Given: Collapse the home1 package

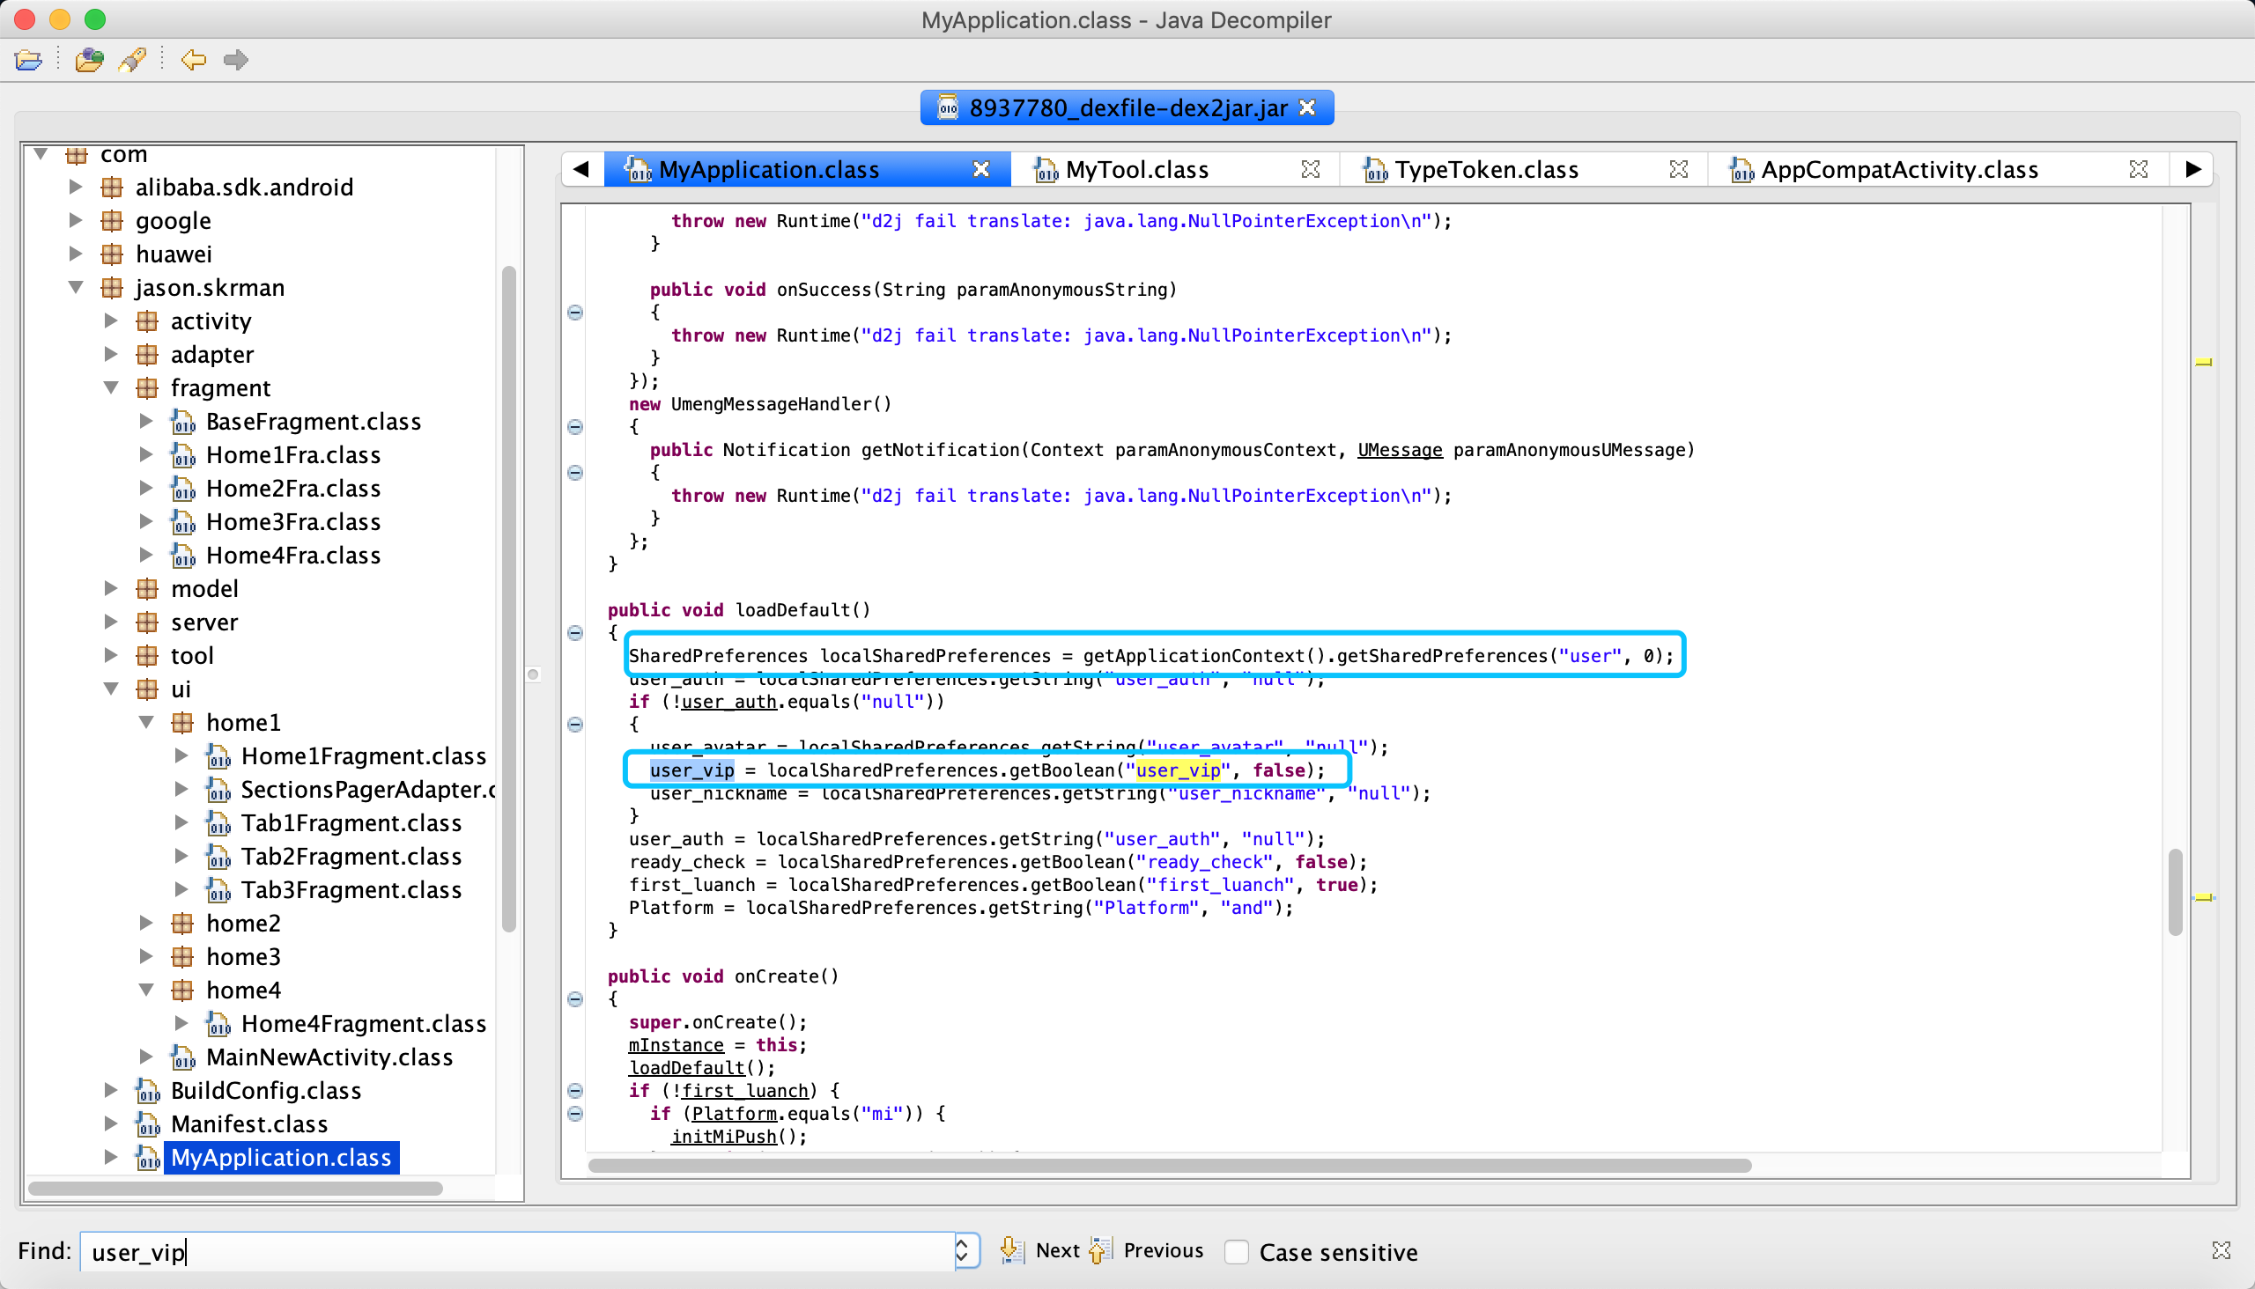Looking at the screenshot, I should point(147,722).
